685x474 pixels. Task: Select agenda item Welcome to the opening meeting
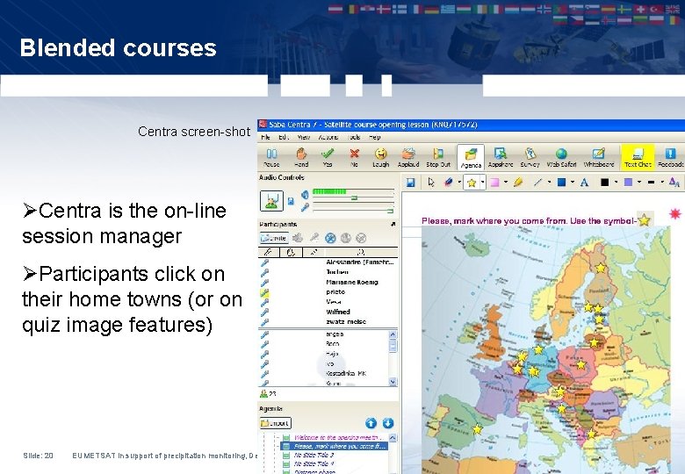338,437
